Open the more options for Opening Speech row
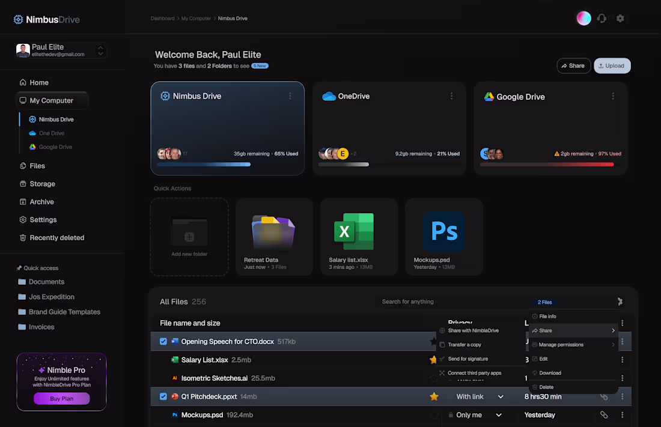This screenshot has height=427, width=661. [622, 342]
